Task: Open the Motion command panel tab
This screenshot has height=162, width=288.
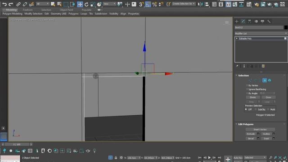Action: (256, 22)
